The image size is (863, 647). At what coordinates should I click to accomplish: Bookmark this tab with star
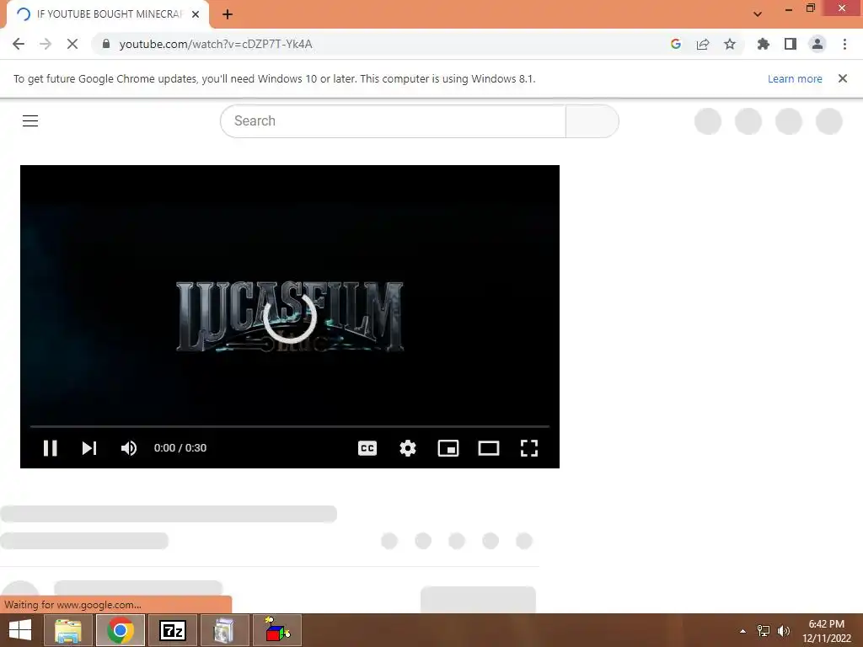click(x=730, y=44)
